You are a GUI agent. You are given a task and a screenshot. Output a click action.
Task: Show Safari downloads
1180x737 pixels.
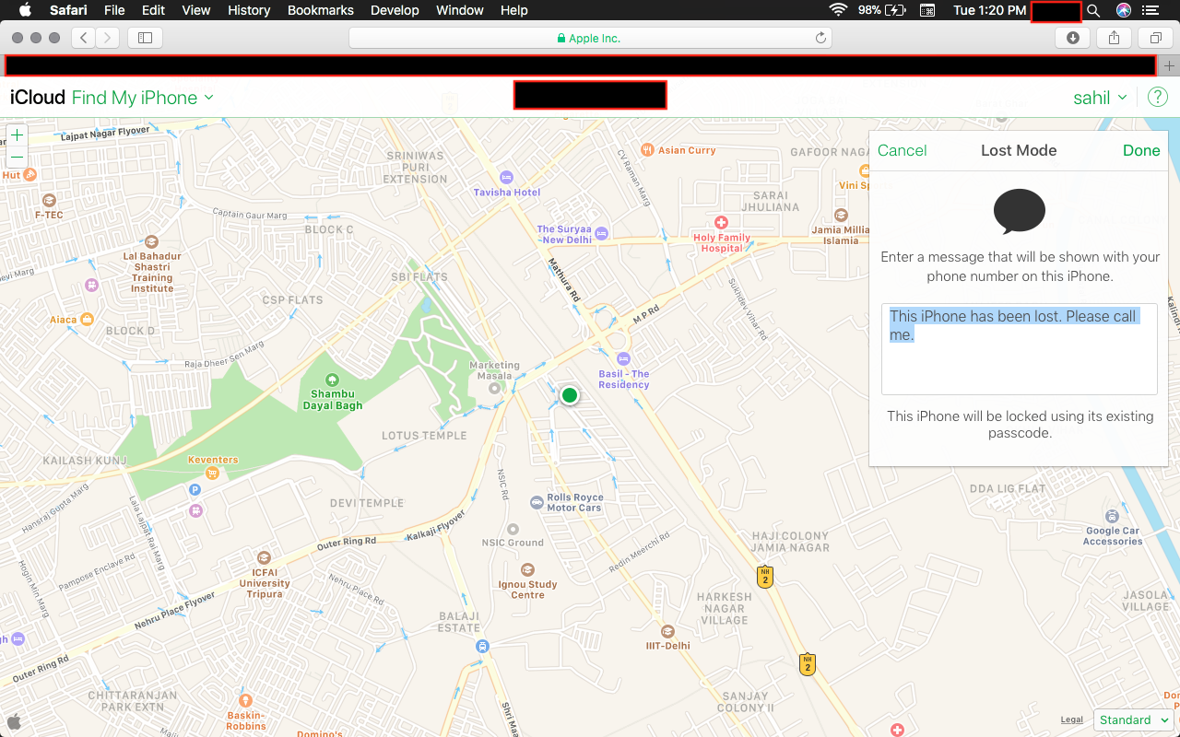[x=1073, y=38]
